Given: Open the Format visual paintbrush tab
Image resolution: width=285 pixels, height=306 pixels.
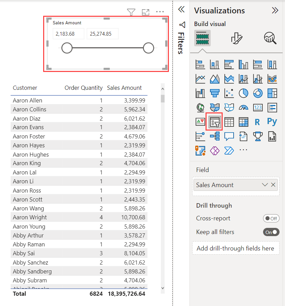Looking at the screenshot, I should (236, 39).
